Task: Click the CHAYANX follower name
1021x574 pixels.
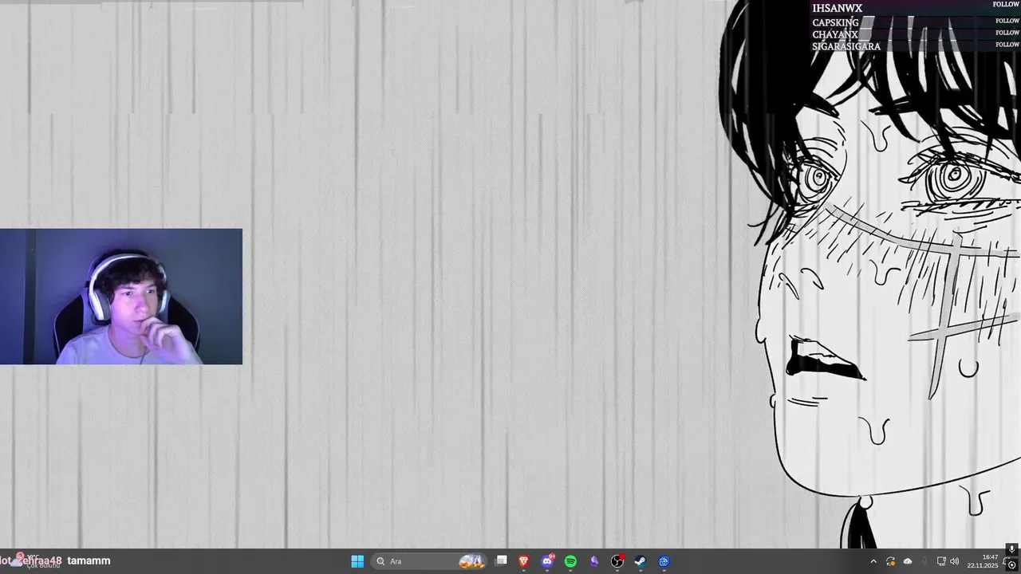Action: (x=834, y=35)
